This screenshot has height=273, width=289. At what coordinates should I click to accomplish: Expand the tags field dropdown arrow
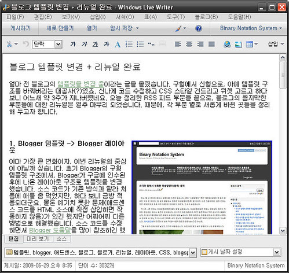click(x=193, y=253)
